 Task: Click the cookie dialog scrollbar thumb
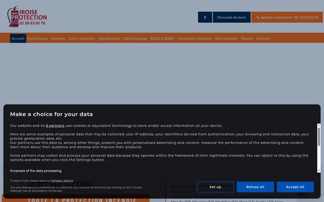(319, 136)
